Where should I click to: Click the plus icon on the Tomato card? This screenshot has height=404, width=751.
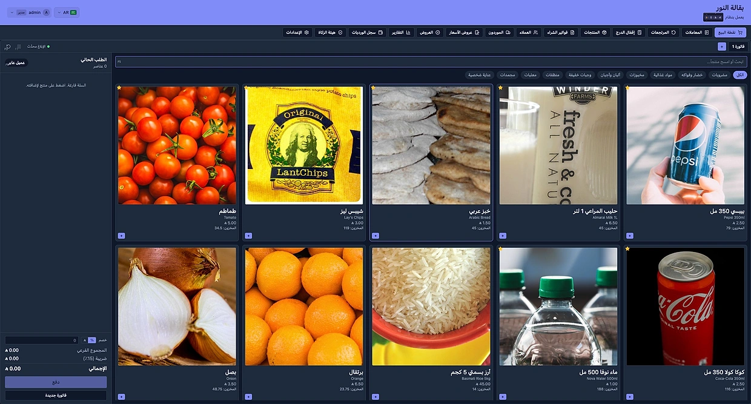click(x=121, y=236)
